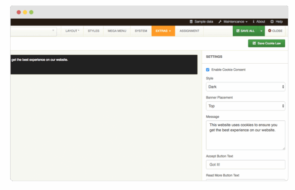Screen dimensions: 295x190
Task: Open the Extras tab dropdown
Action: click(163, 31)
